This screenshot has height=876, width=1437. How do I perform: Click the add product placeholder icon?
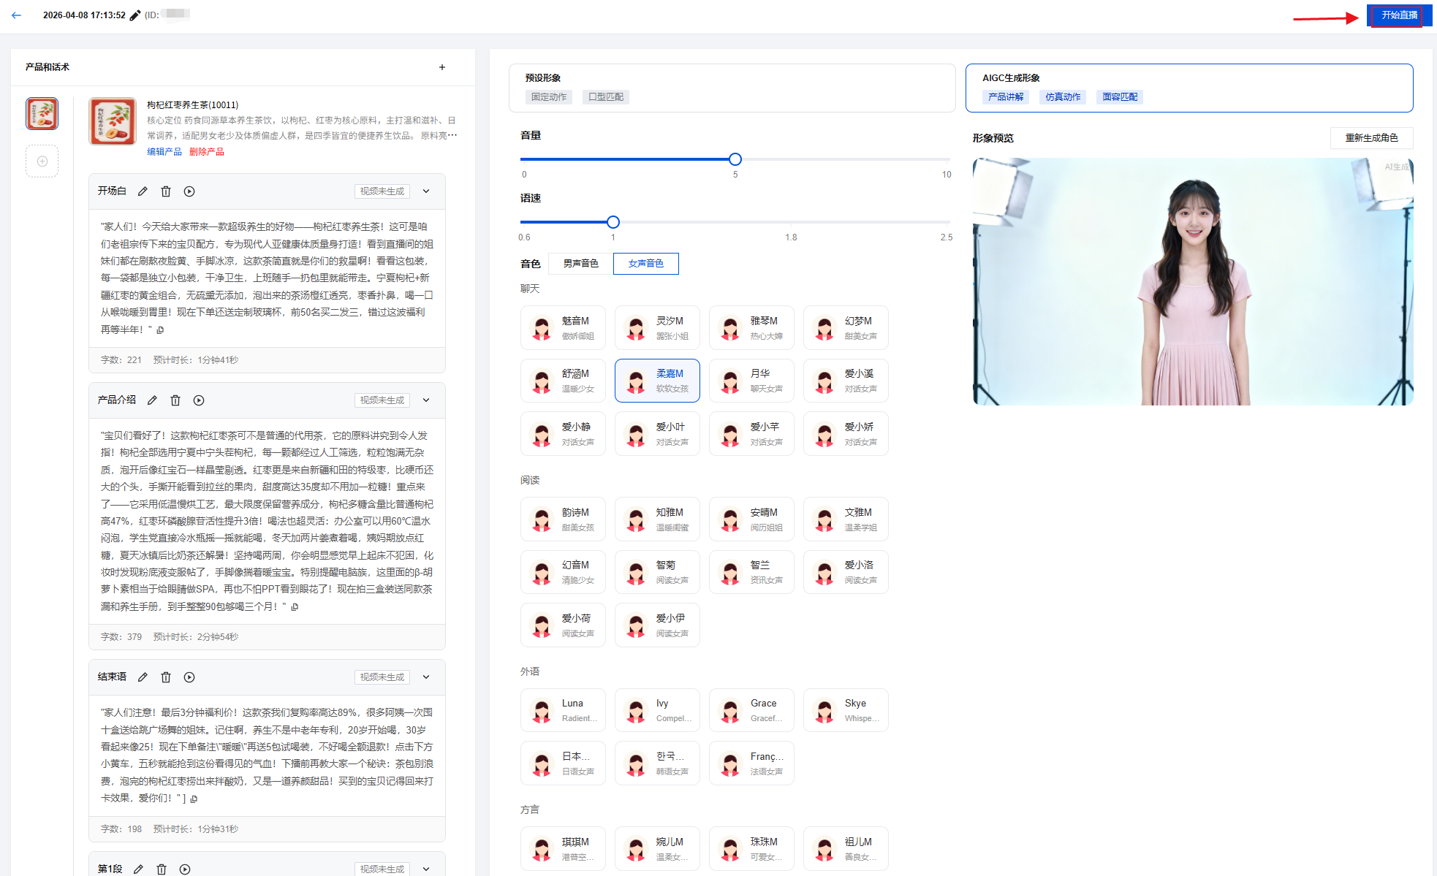point(42,161)
